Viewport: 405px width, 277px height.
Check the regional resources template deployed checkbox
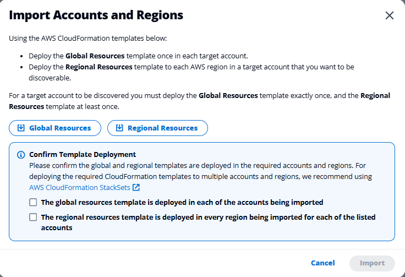pos(33,217)
